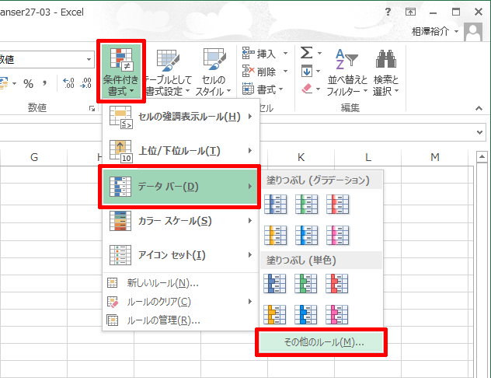This screenshot has width=491, height=378.
Task: Choose red solid fill data bar
Action: [337, 284]
